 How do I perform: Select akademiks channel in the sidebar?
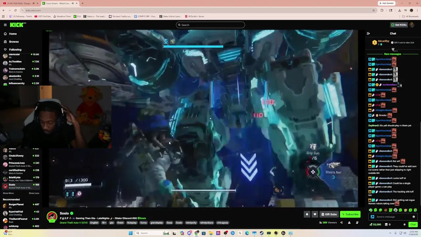click(x=21, y=77)
